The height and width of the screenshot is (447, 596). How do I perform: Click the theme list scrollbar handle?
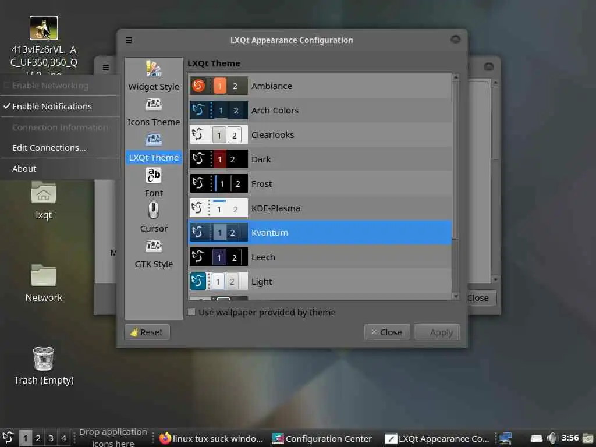456,159
